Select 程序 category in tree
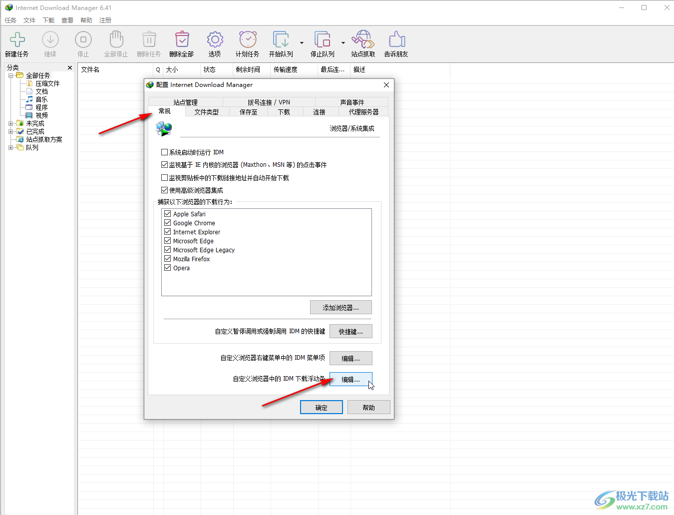The height and width of the screenshot is (515, 674). coord(41,107)
